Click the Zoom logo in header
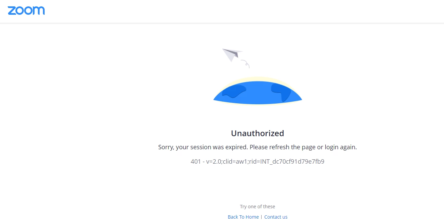This screenshot has width=444, height=221. [x=26, y=10]
